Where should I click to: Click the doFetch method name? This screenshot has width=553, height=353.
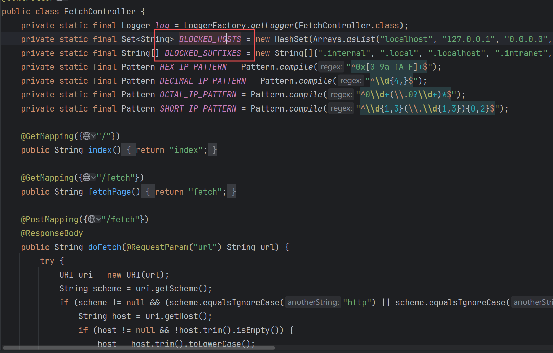(105, 247)
